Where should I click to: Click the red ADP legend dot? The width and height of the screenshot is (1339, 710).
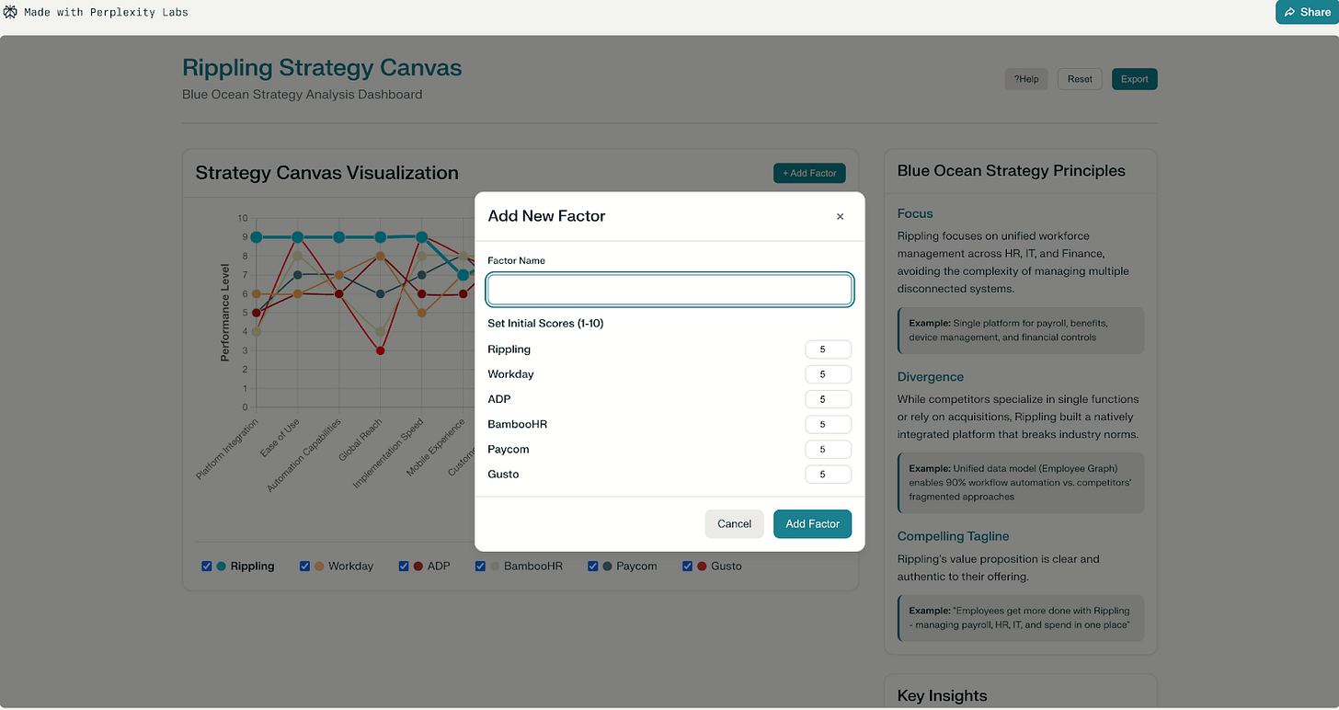pos(419,566)
